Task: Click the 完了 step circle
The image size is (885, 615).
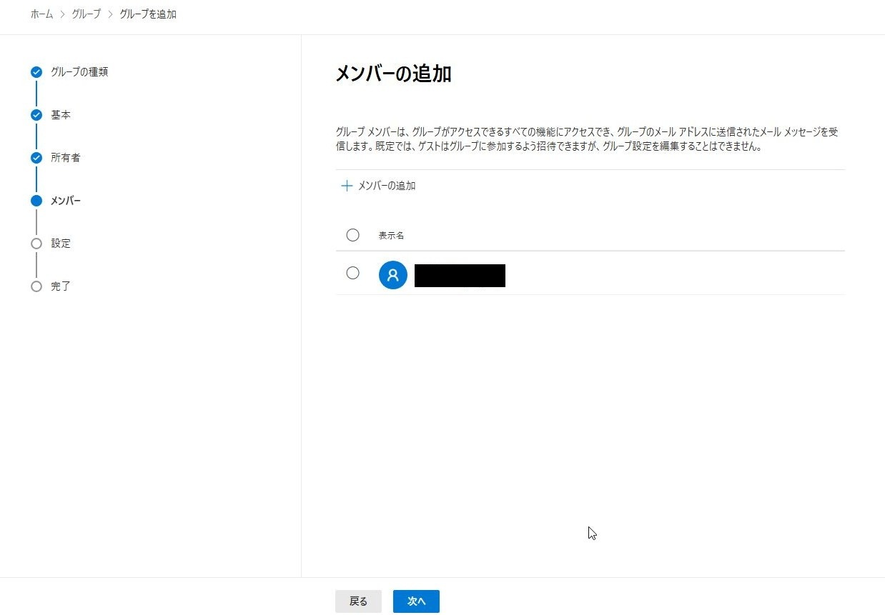Action: coord(36,286)
